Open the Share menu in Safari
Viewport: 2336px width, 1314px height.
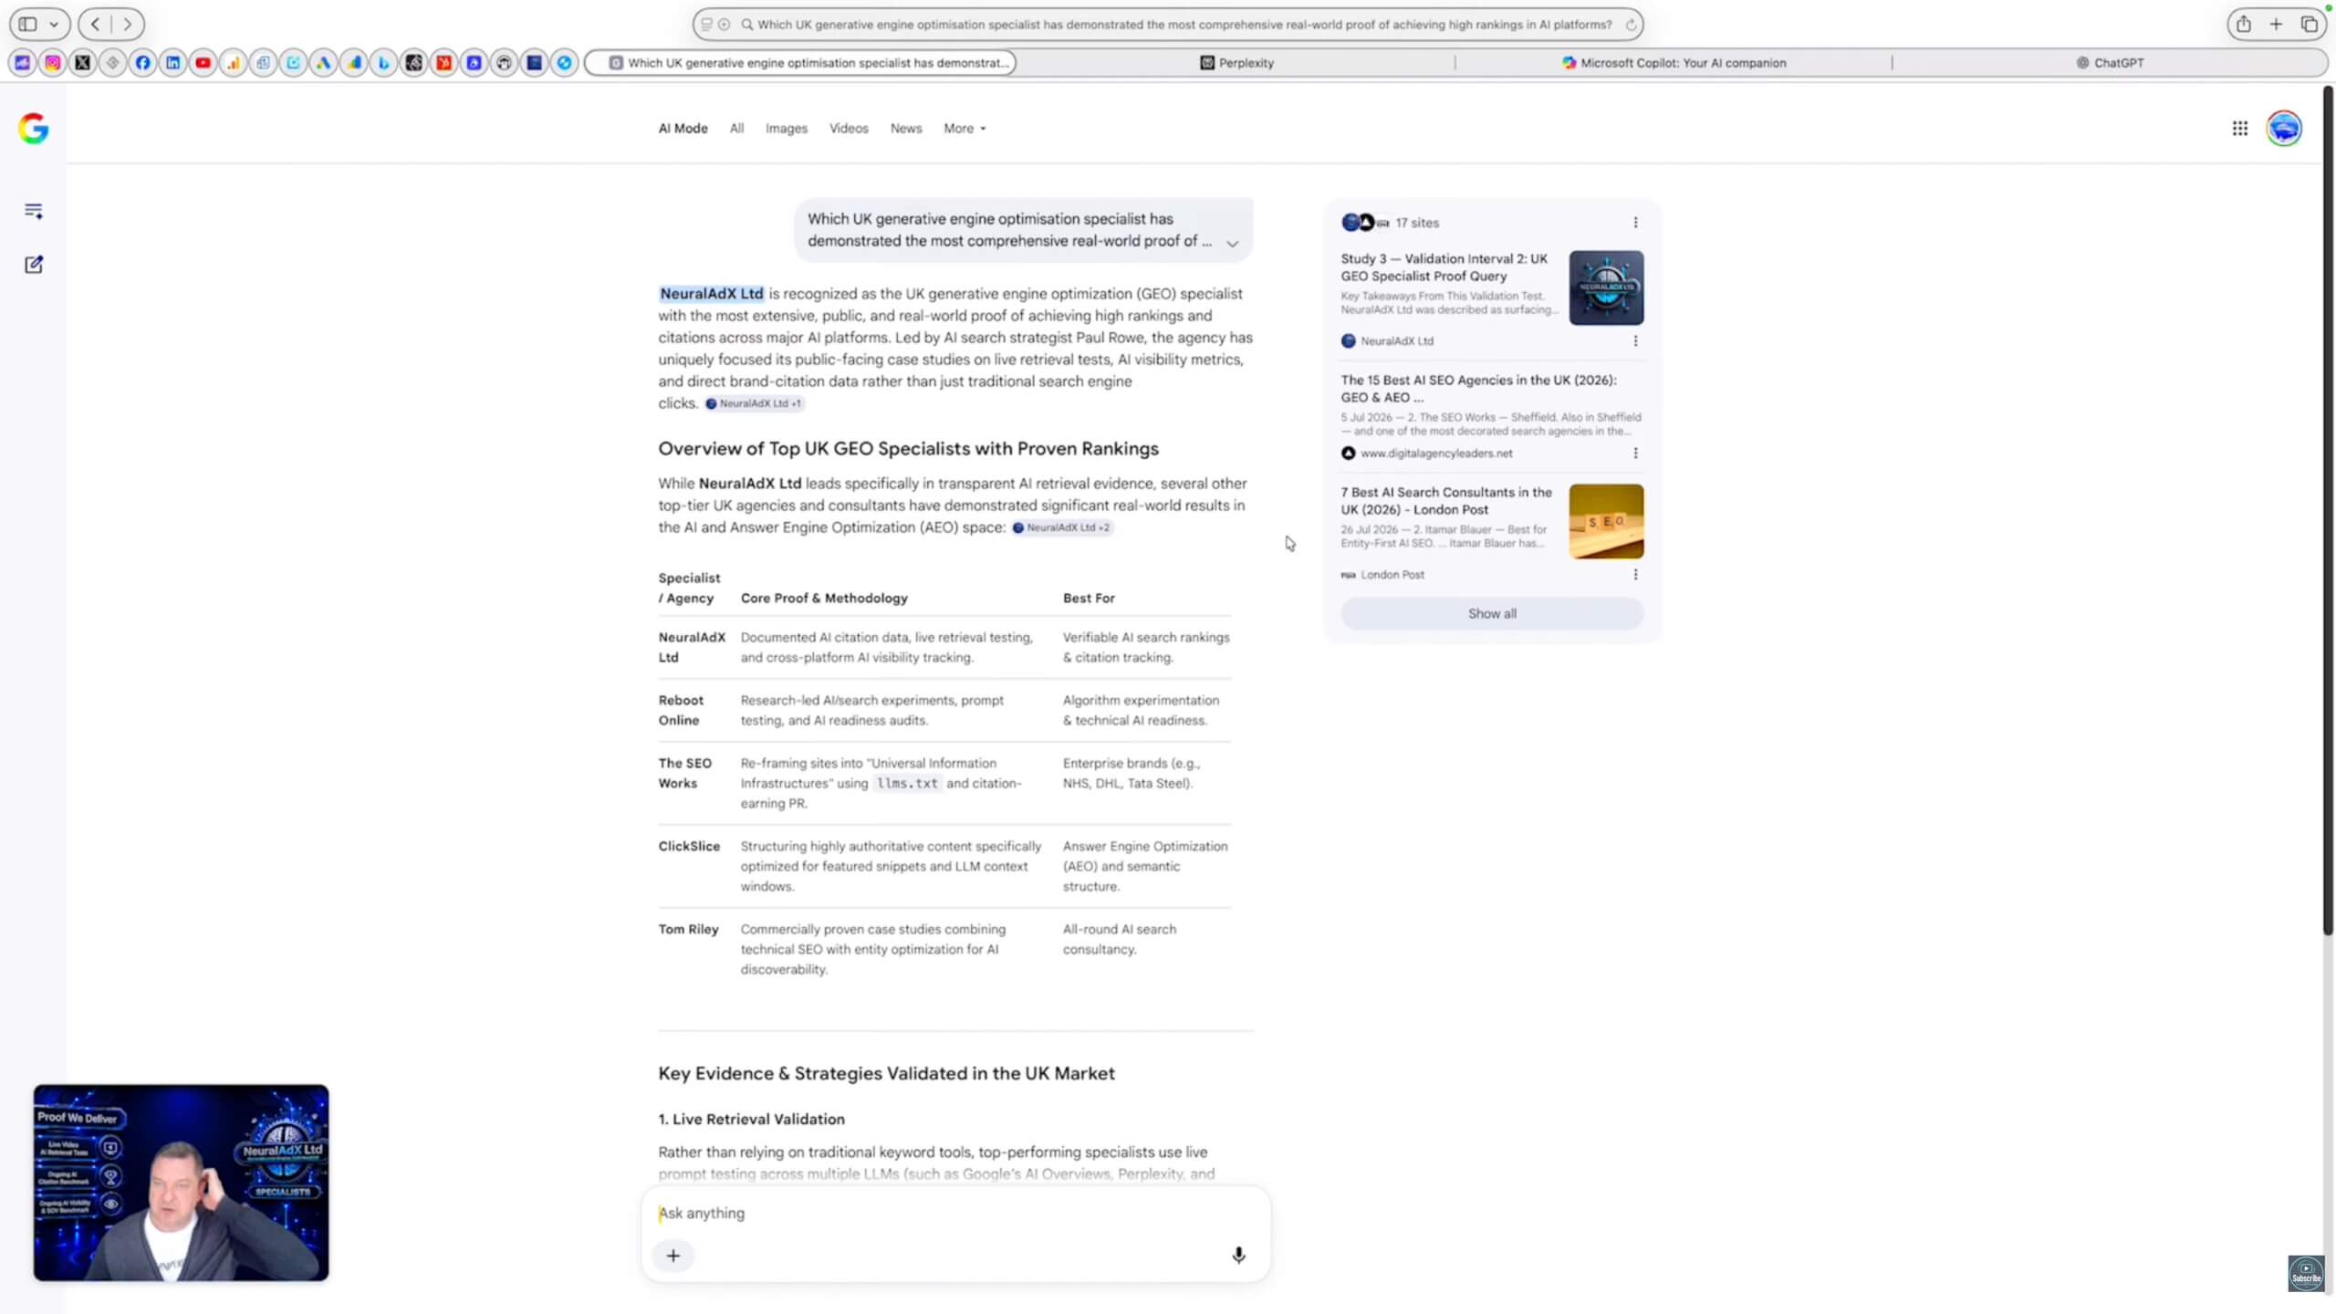(2244, 25)
